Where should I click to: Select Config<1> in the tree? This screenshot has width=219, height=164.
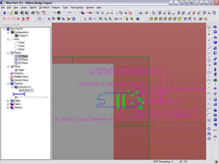click(x=23, y=36)
